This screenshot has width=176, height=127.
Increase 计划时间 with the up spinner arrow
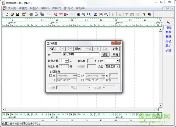pyautogui.click(x=67, y=60)
